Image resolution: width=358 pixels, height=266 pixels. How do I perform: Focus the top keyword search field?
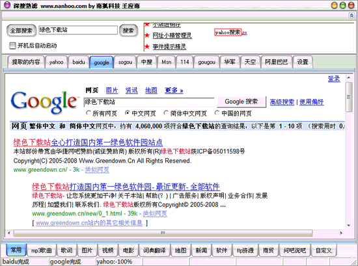(x=78, y=30)
